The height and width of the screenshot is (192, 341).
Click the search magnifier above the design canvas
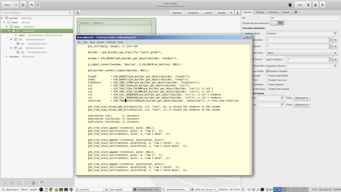[78, 13]
